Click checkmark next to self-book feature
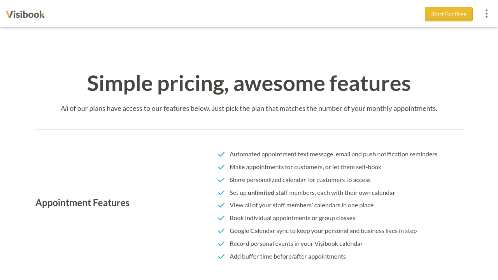This screenshot has width=498, height=280. (221, 167)
